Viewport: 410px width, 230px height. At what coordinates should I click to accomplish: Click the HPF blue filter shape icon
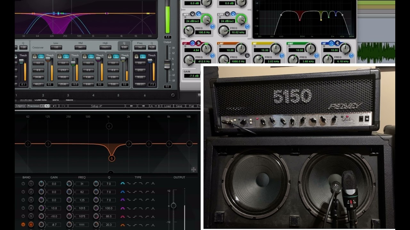[199, 14]
